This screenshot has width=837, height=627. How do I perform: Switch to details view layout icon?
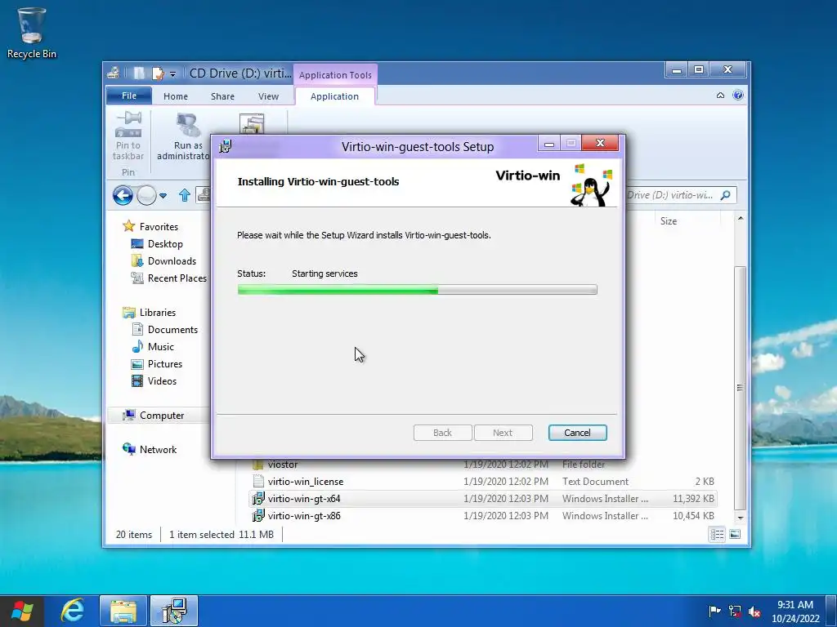coord(717,534)
